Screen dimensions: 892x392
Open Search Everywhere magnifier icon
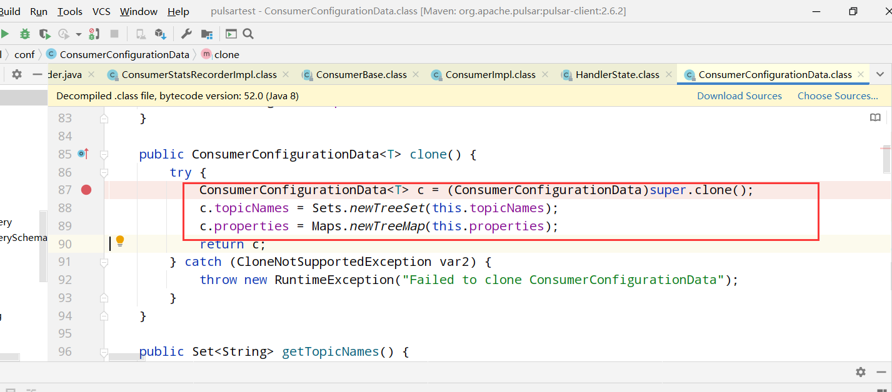248,34
